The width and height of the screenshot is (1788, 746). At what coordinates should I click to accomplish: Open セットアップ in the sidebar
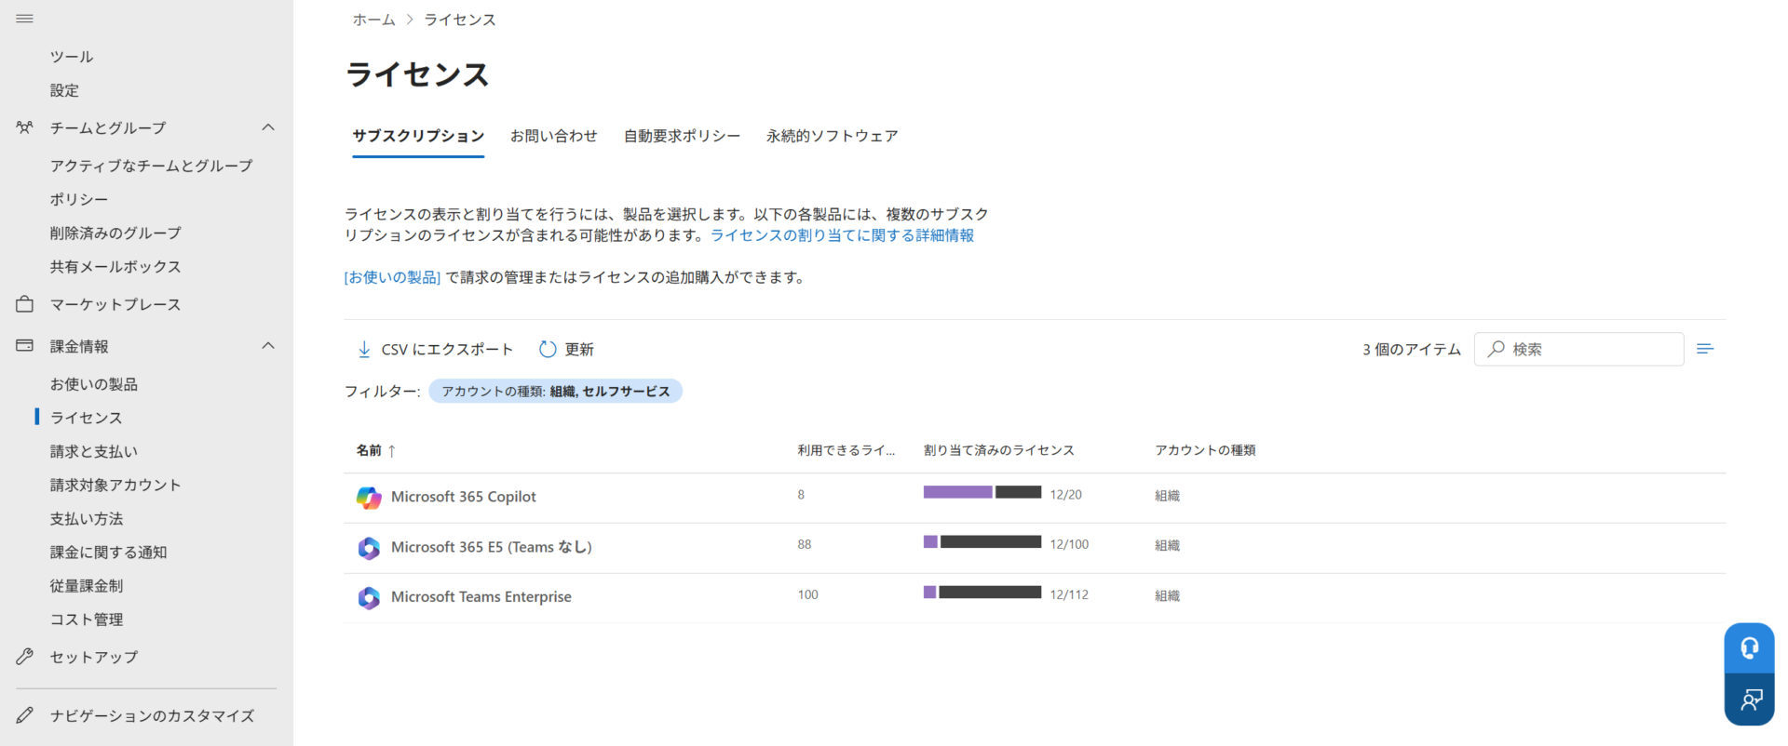[x=94, y=657]
